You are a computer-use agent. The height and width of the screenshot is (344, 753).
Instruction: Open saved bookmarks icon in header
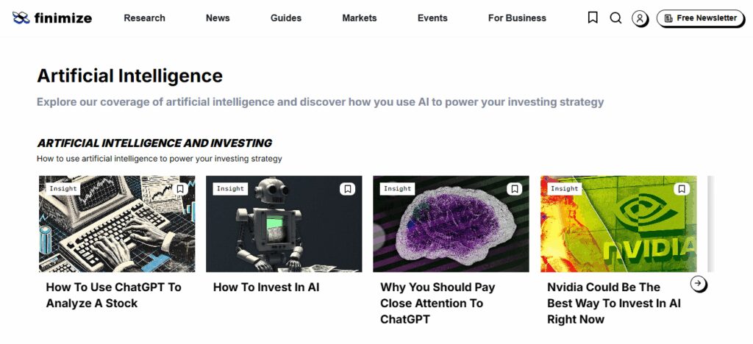click(593, 18)
